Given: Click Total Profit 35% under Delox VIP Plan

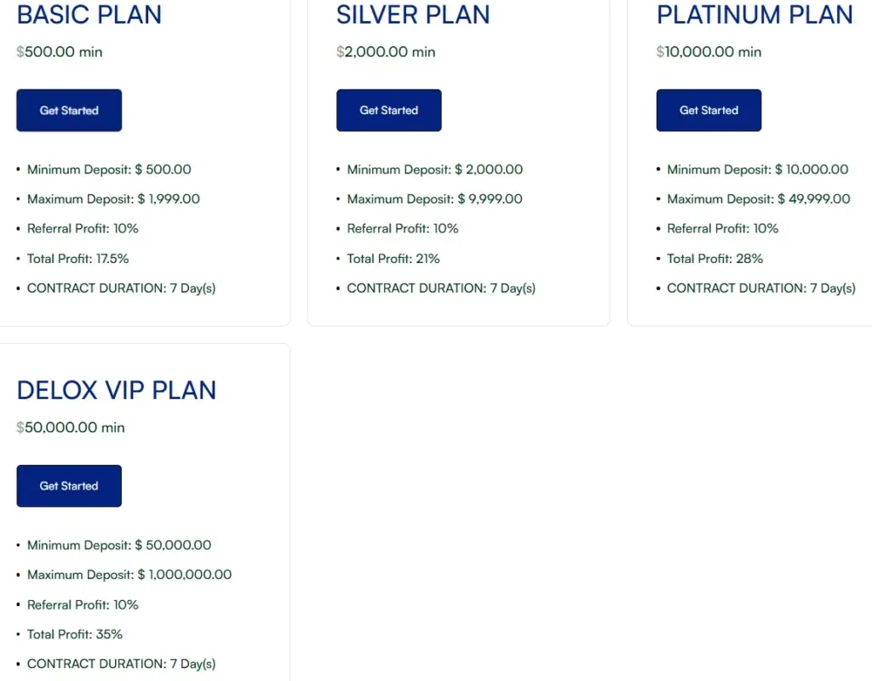Looking at the screenshot, I should click(74, 634).
